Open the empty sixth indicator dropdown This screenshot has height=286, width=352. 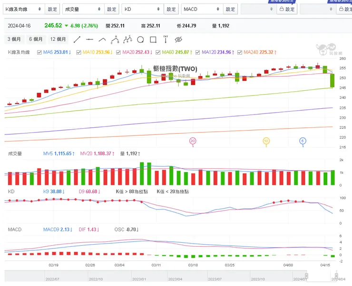point(318,9)
